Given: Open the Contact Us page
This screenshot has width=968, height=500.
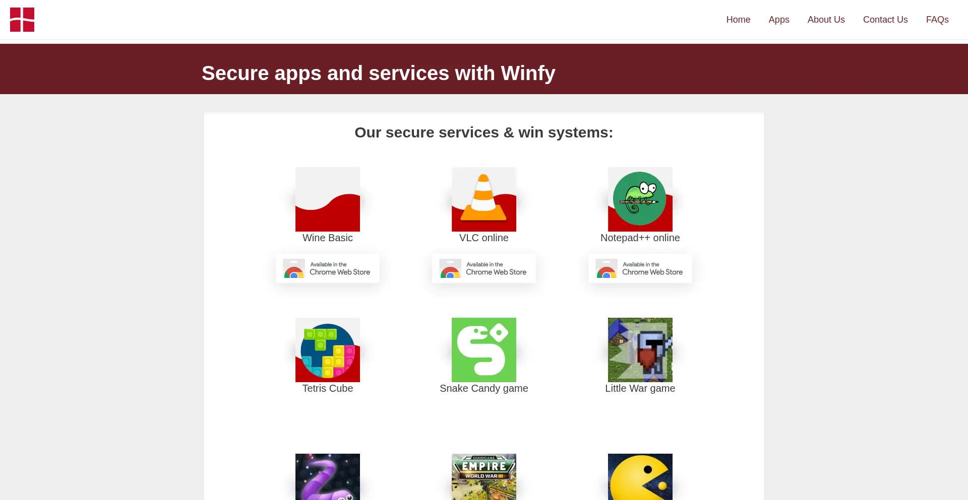Looking at the screenshot, I should click(x=885, y=20).
